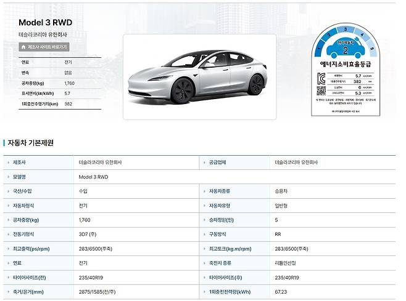Click the 리튬인산철 battery type value
Image resolution: width=406 pixels, height=301 pixels.
(286, 263)
